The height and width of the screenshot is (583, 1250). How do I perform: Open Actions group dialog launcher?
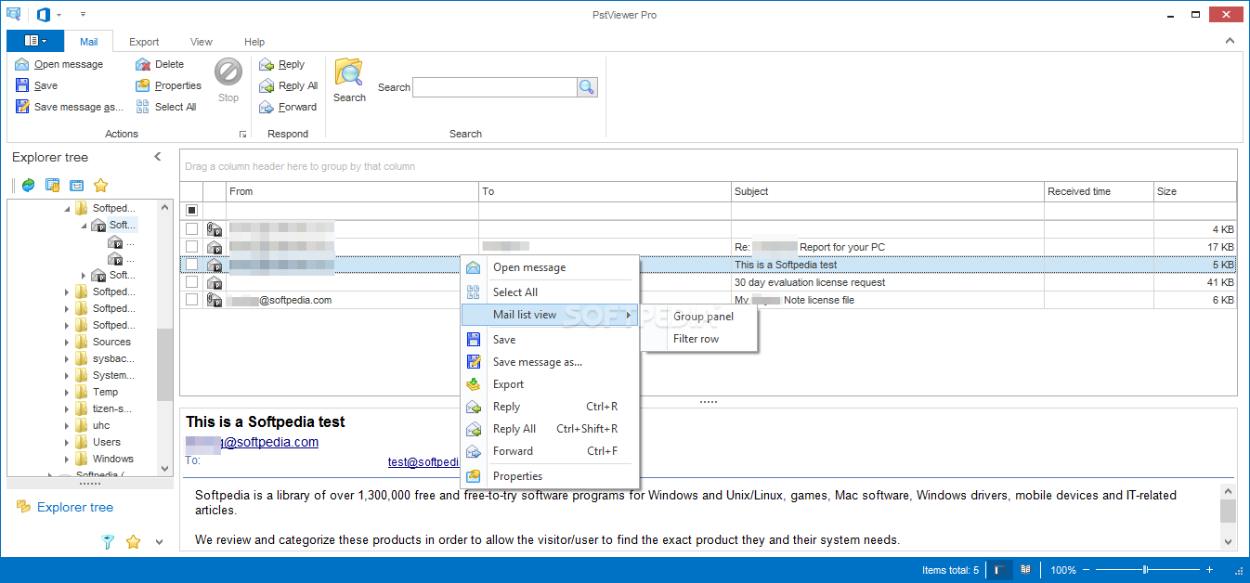(243, 135)
